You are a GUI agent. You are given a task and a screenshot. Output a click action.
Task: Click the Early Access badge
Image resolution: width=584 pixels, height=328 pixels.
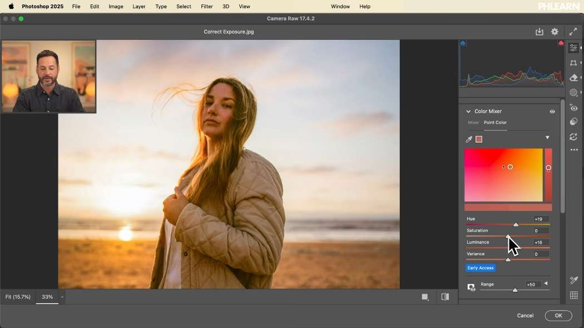[481, 268]
